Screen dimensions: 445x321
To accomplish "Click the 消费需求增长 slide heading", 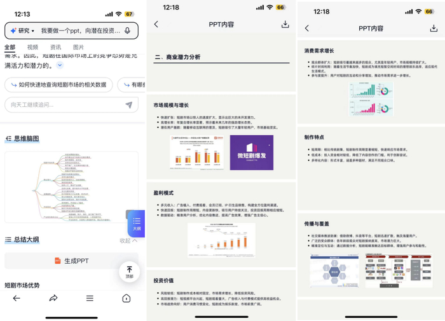I will (x=319, y=51).
